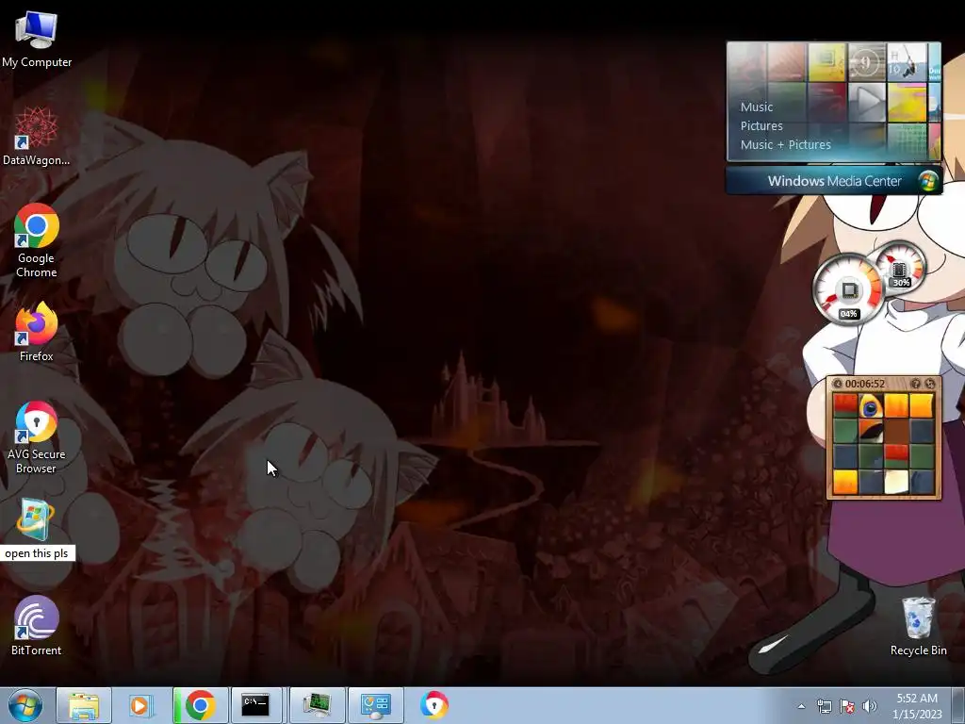Show hidden system tray icons
Image resolution: width=965 pixels, height=724 pixels.
click(801, 706)
